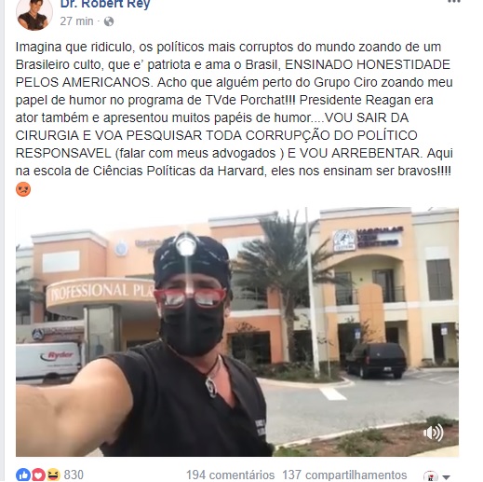Open Dr. Robert Rey's profile picture

pyautogui.click(x=34, y=14)
